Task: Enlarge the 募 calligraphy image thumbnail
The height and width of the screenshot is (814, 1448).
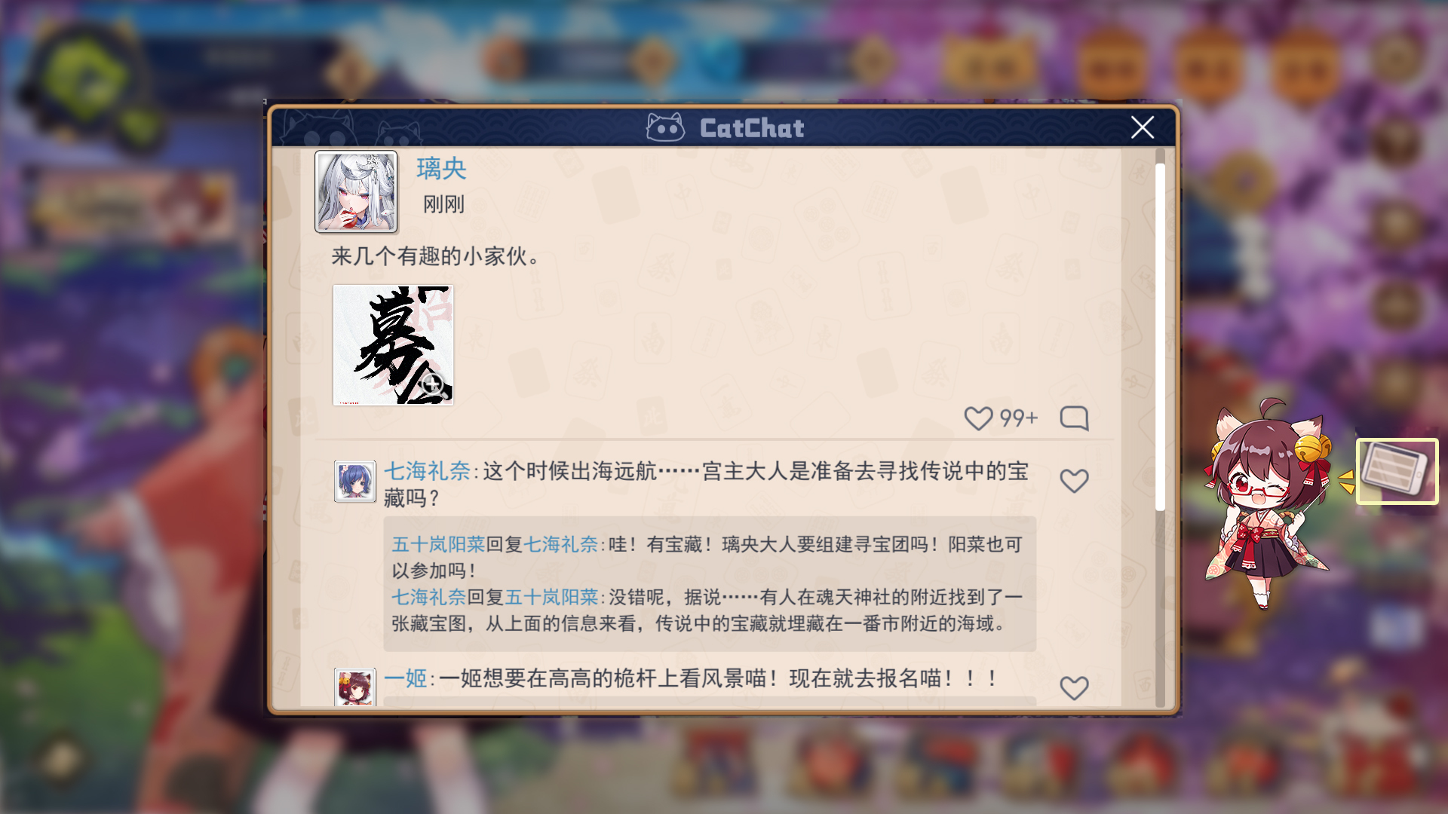Action: pyautogui.click(x=393, y=345)
